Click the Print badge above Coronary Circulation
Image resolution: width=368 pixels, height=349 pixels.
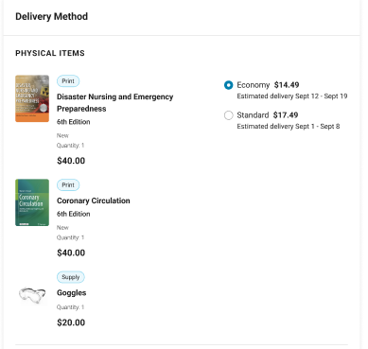pos(68,185)
